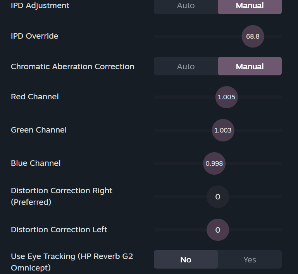
Task: Select the Red Channel label
Action: [35, 97]
